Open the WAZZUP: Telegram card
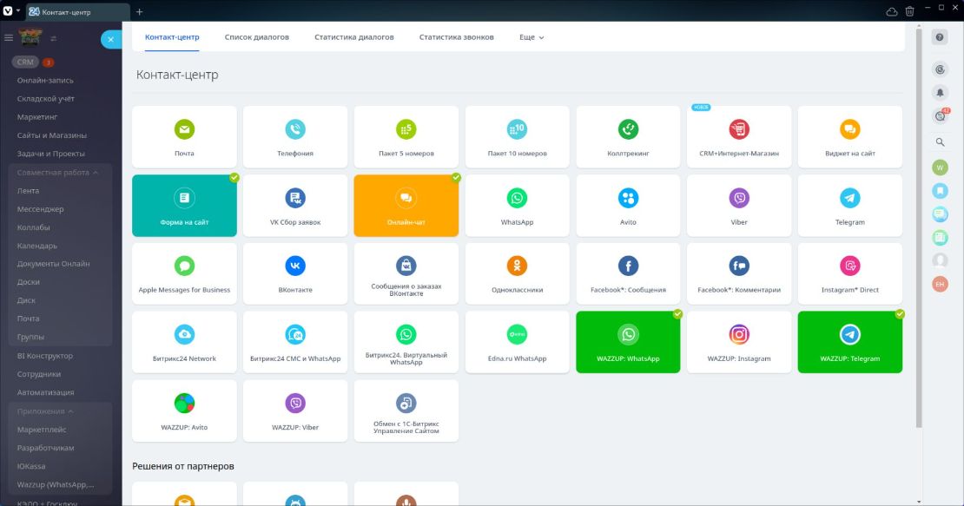Image resolution: width=964 pixels, height=506 pixels. pyautogui.click(x=850, y=342)
